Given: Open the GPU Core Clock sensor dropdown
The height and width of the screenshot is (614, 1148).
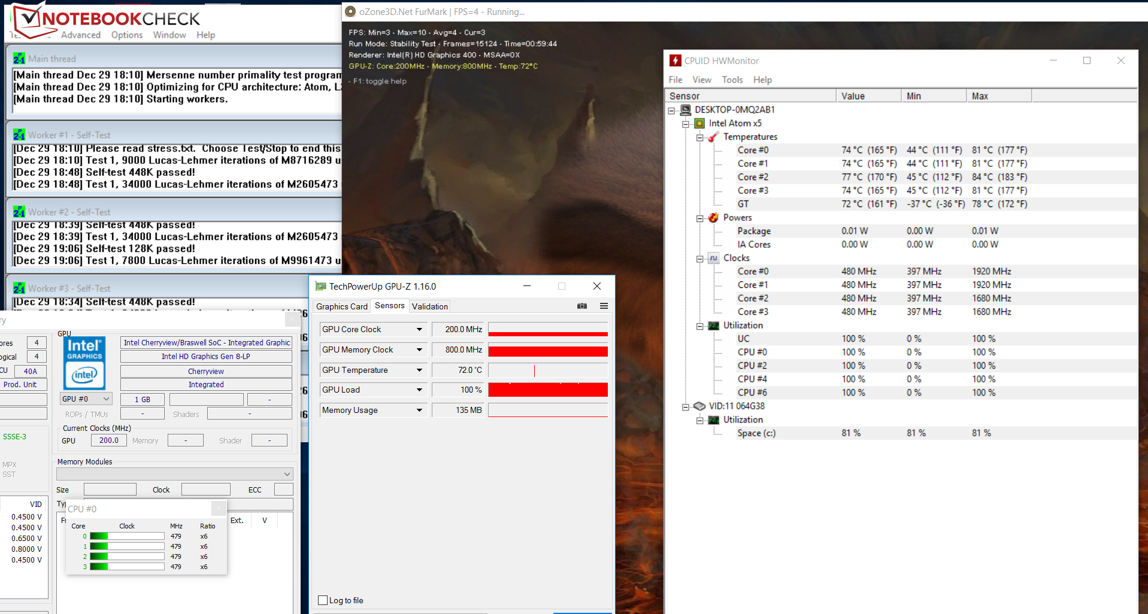Looking at the screenshot, I should coord(419,329).
